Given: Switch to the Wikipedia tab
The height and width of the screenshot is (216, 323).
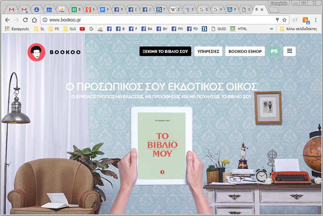Looking at the screenshot, I should click(175, 9).
